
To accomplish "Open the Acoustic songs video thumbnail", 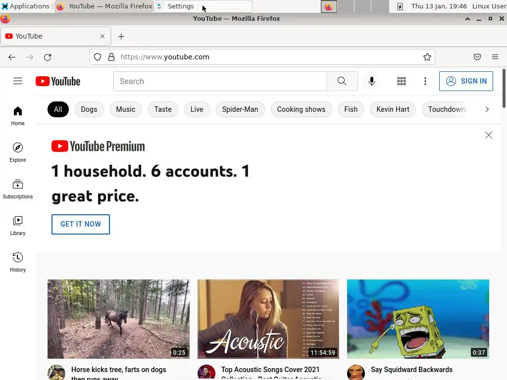I will (x=268, y=319).
